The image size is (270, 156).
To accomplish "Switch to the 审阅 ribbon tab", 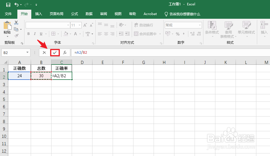I will [x=104, y=14].
